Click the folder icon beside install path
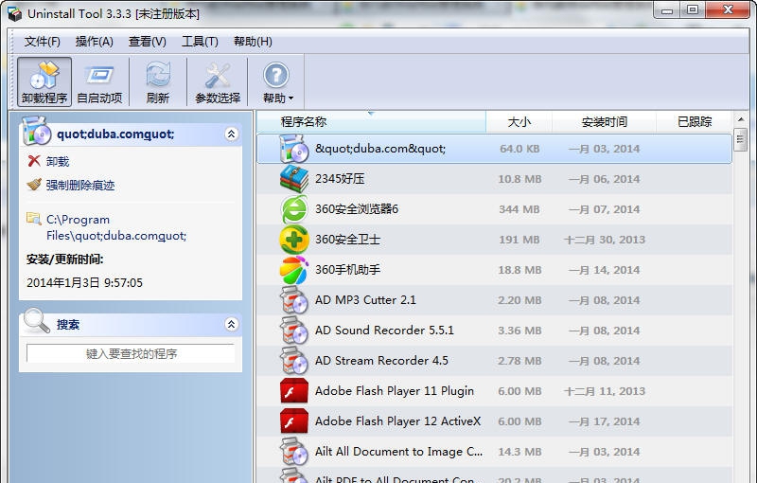Image resolution: width=757 pixels, height=483 pixels. pos(34,219)
